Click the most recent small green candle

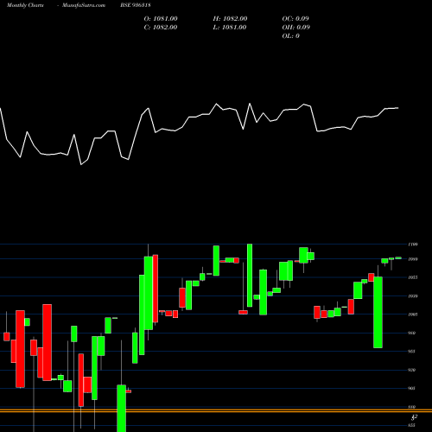[x=398, y=258]
